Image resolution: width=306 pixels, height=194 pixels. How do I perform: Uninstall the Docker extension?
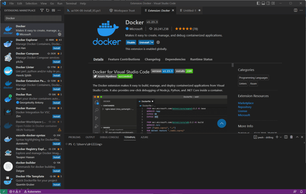coord(144,42)
